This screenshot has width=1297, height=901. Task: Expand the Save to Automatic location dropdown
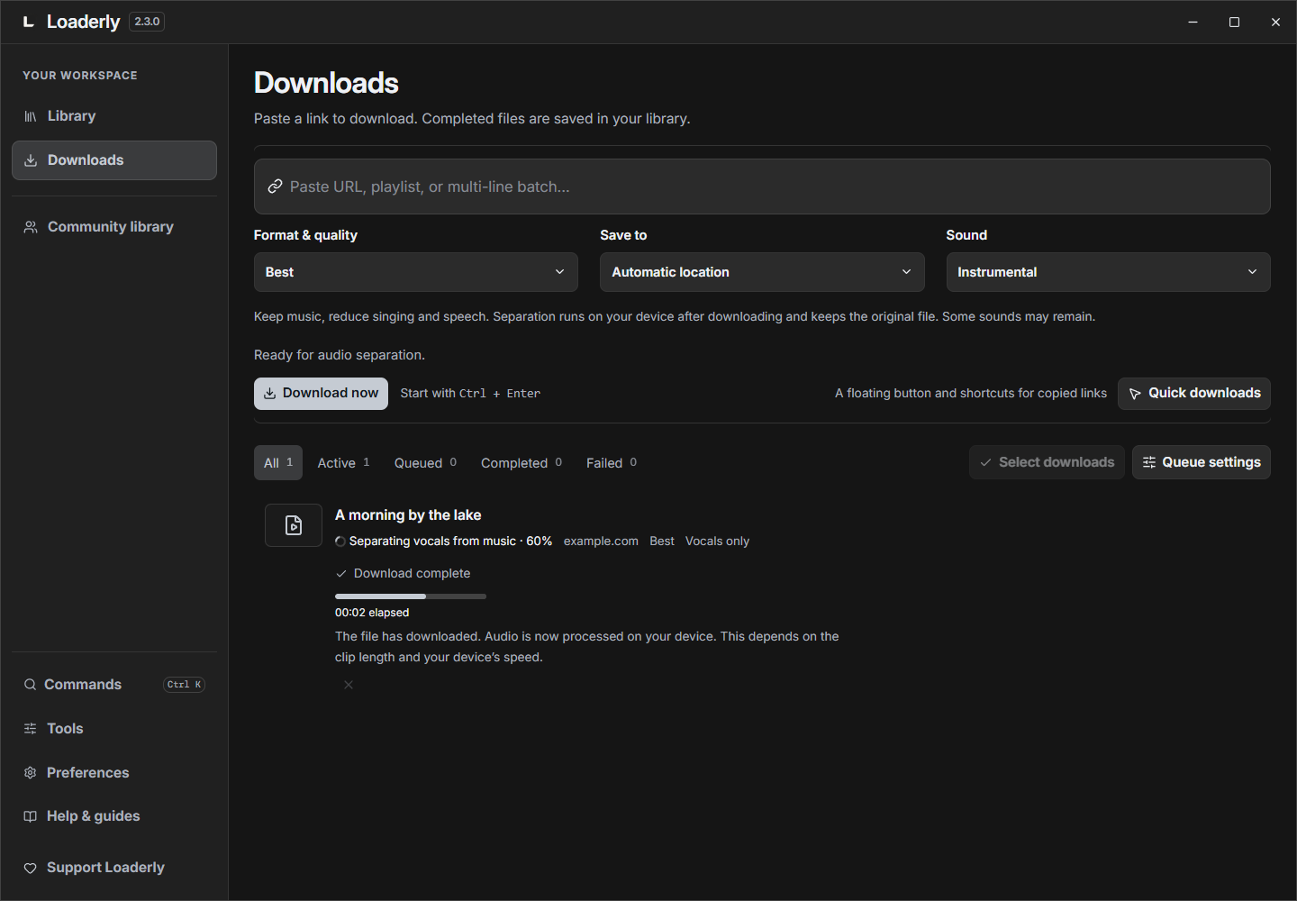[762, 272]
